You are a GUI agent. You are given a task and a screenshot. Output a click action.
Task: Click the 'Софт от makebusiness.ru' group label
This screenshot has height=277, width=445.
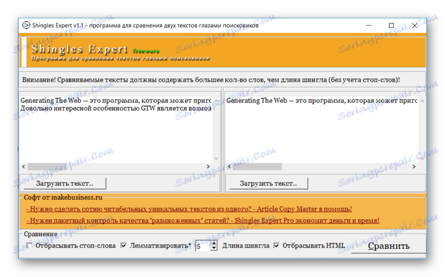(63, 197)
